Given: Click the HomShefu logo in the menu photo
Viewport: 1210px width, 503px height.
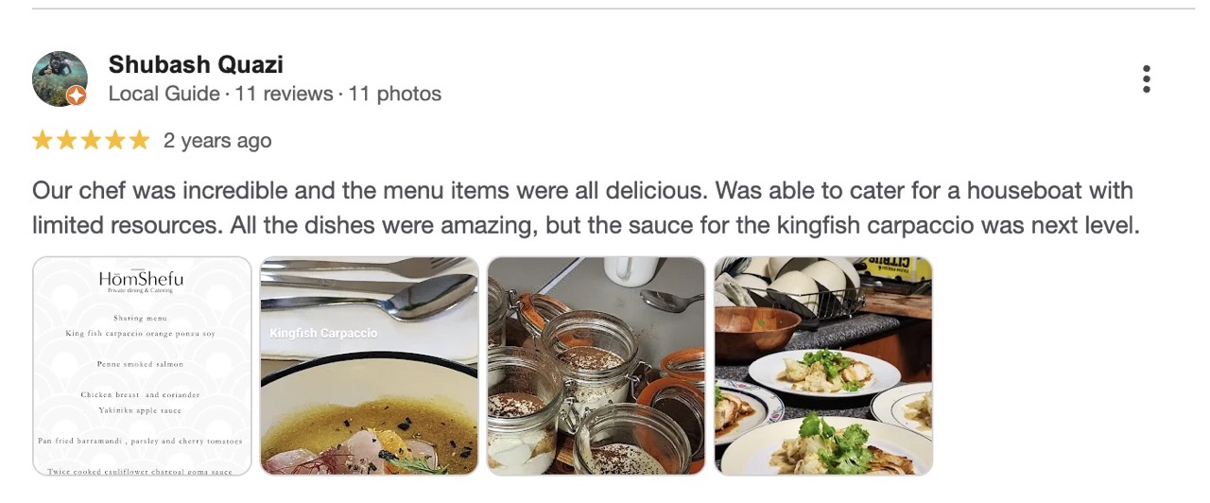Looking at the screenshot, I should tap(142, 279).
